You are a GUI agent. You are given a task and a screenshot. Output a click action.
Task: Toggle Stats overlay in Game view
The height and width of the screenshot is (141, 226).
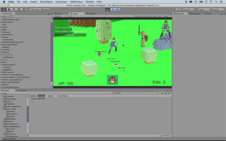click(x=159, y=16)
